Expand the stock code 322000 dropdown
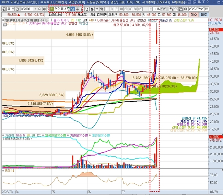The image size is (223, 195). click(36, 9)
